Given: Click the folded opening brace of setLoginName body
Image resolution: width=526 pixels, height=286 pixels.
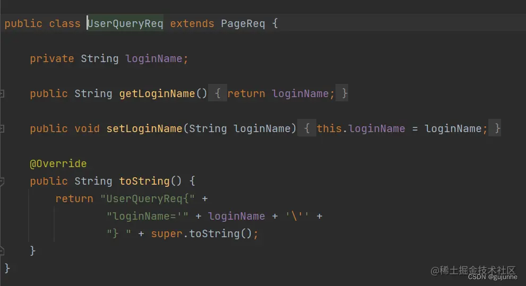Looking at the screenshot, I should 307,128.
